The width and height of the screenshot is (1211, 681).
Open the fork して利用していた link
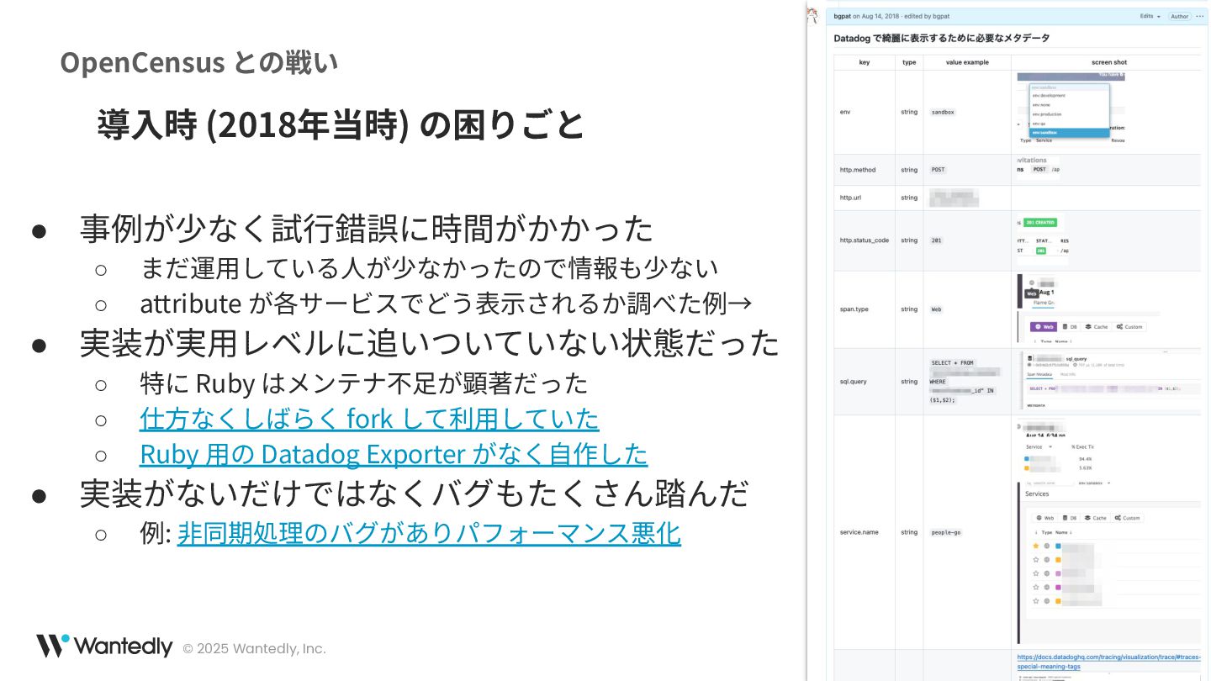[369, 418]
